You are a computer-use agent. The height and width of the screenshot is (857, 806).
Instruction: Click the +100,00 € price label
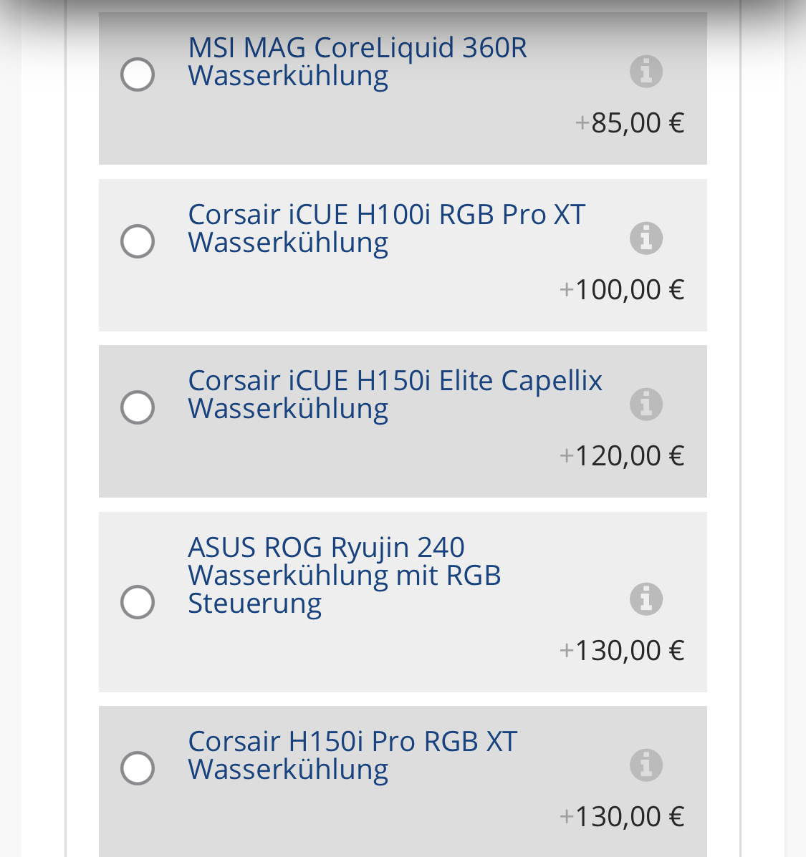(622, 290)
